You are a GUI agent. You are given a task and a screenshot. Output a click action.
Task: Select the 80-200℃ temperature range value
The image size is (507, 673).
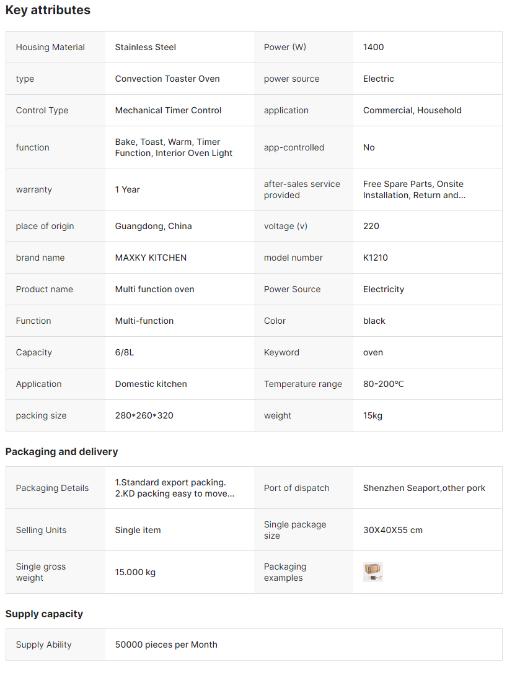coord(383,384)
